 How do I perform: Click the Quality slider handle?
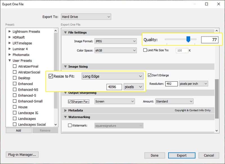point(188,39)
